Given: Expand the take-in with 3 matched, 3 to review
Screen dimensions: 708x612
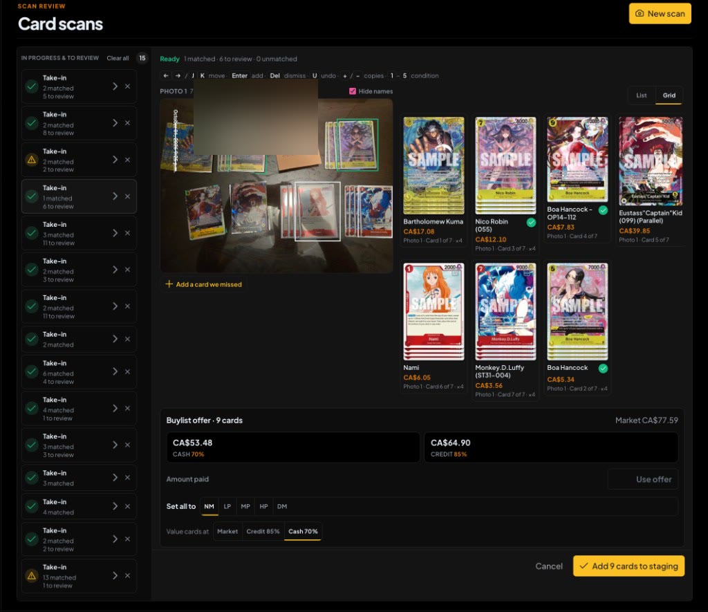Looking at the screenshot, I should pyautogui.click(x=115, y=445).
